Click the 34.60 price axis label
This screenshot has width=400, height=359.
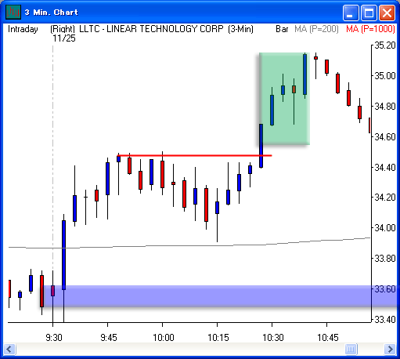coord(385,136)
